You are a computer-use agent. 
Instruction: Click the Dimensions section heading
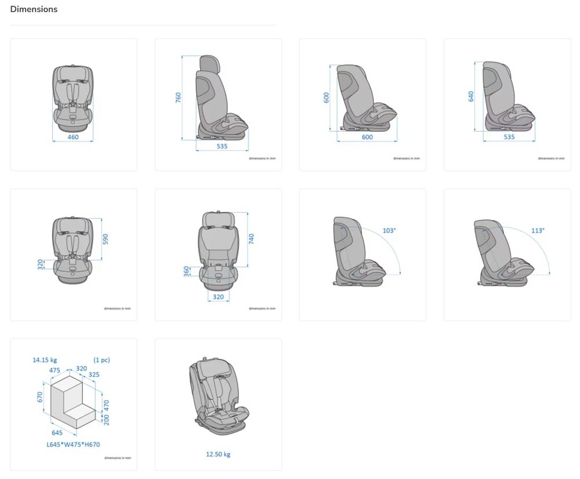34,9
